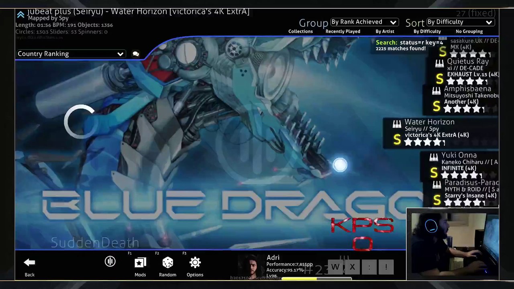Select the Quietus Ray song title

pos(468,61)
